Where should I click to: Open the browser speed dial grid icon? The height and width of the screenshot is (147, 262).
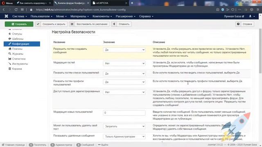coord(22,10)
